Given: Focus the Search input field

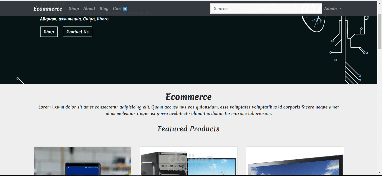Looking at the screenshot, I should [266, 8].
